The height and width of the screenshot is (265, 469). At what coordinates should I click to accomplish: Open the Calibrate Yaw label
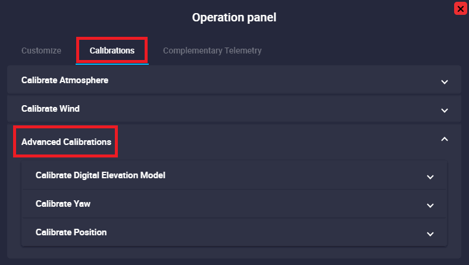pos(63,204)
